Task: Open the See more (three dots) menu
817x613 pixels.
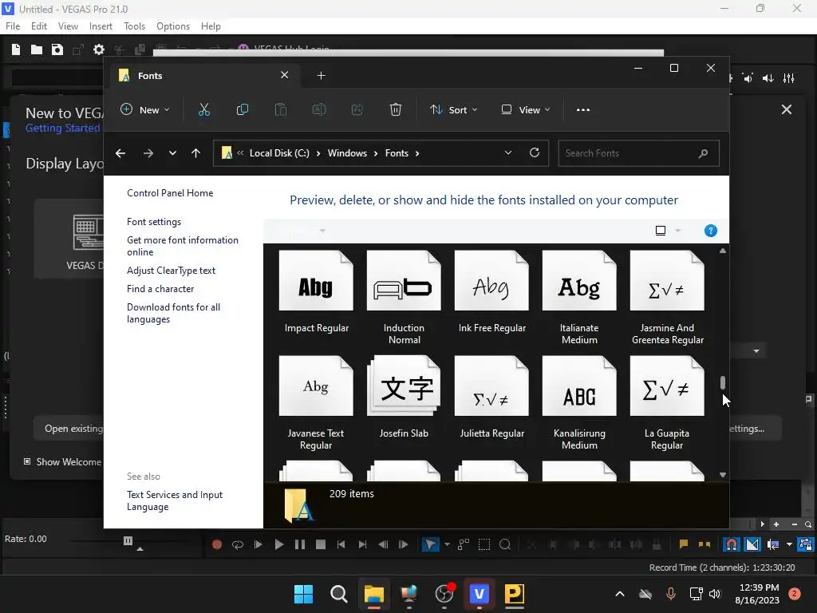Action: [x=583, y=110]
